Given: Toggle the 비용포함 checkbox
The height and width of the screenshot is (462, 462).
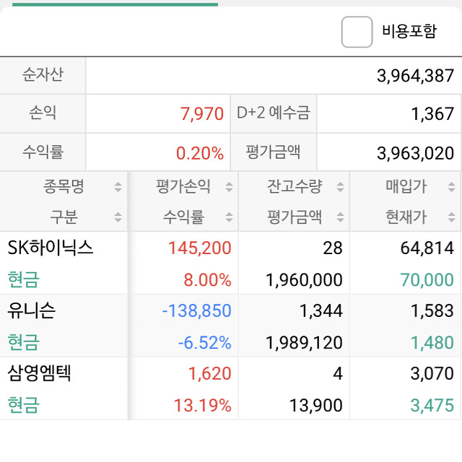Looking at the screenshot, I should click(357, 32).
